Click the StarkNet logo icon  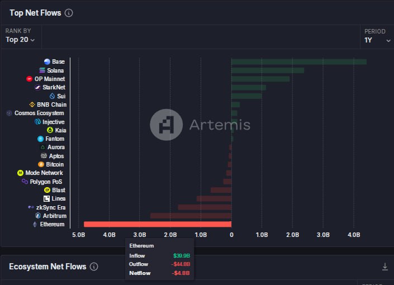click(37, 87)
